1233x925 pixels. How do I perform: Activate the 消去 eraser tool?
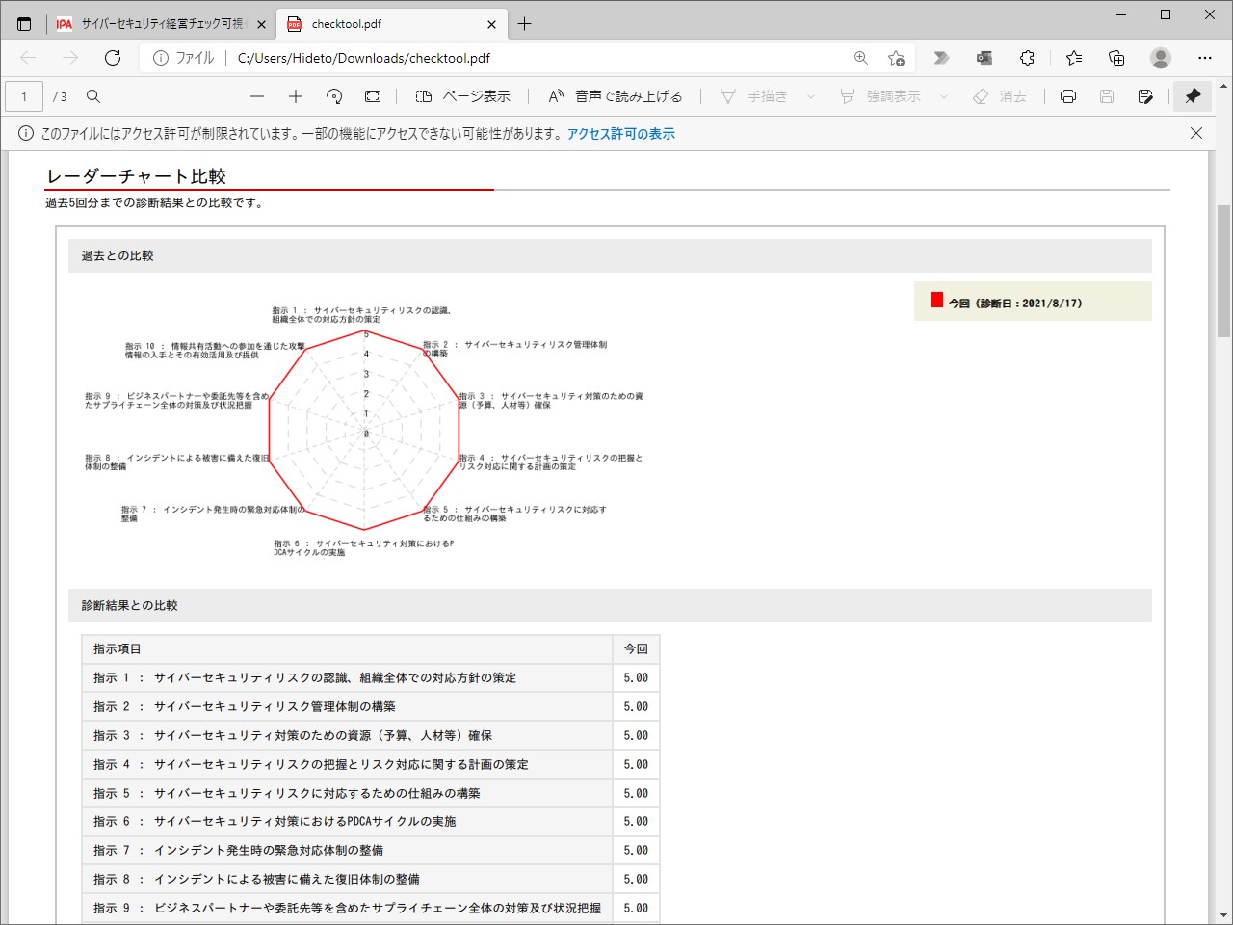click(1001, 96)
